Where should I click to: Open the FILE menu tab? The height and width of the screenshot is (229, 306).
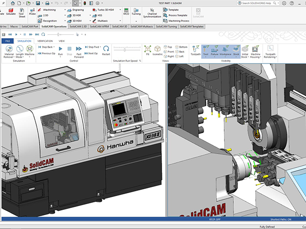[8, 41]
